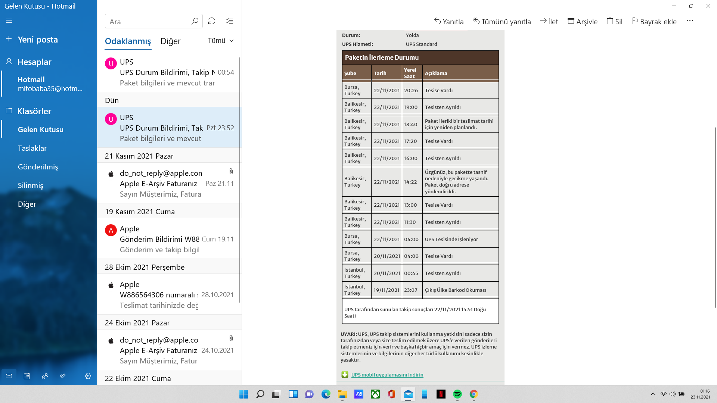Open taskbar Search icon
This screenshot has width=717, height=403.
pyautogui.click(x=260, y=394)
